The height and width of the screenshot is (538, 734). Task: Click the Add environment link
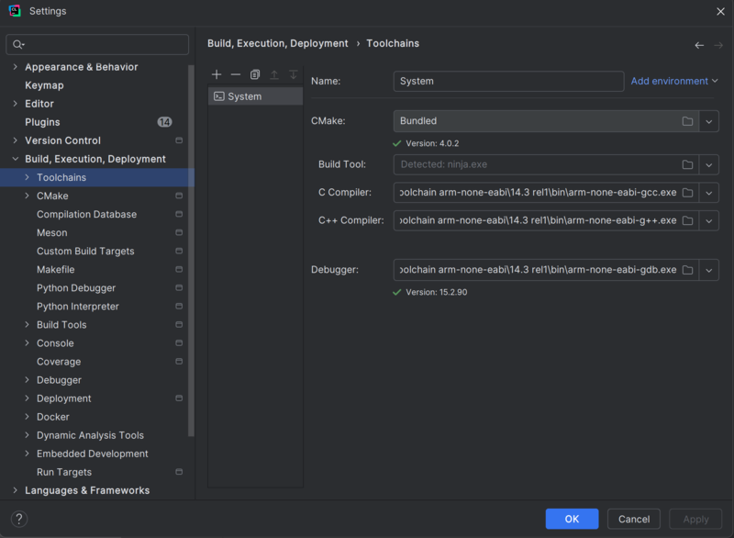670,81
